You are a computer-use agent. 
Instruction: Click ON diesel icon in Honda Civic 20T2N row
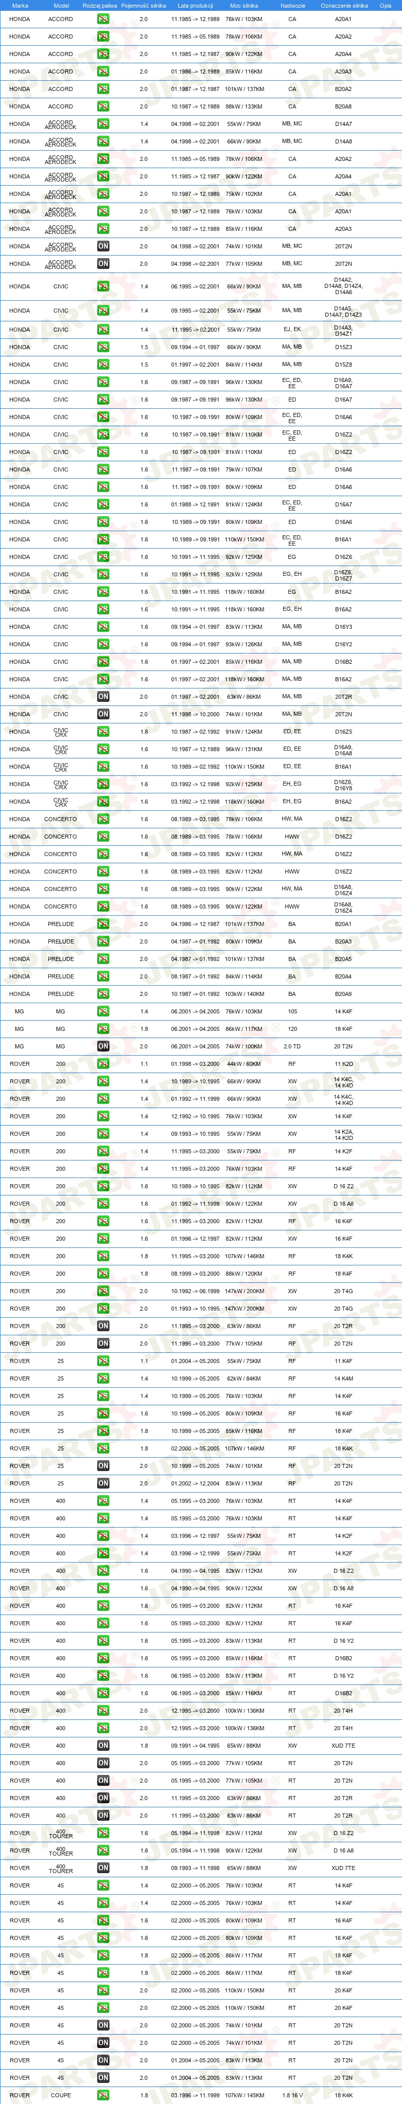coord(103,714)
